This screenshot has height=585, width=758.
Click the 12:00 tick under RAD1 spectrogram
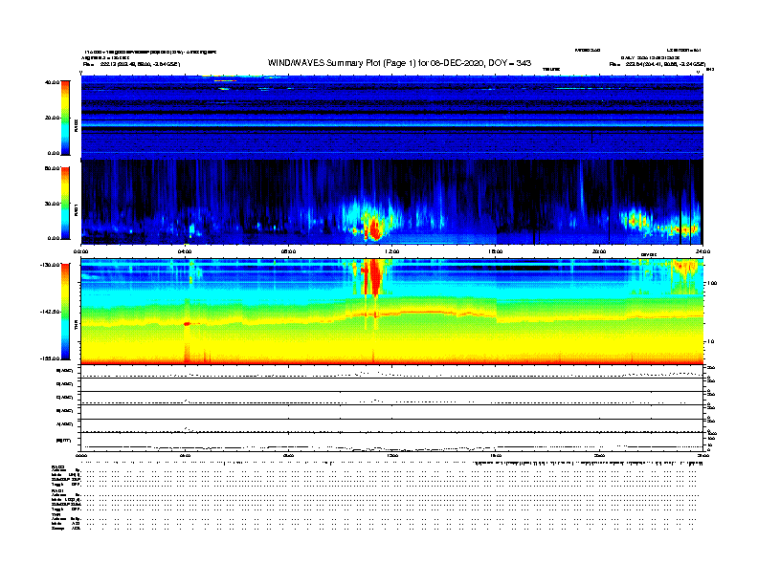(x=392, y=251)
